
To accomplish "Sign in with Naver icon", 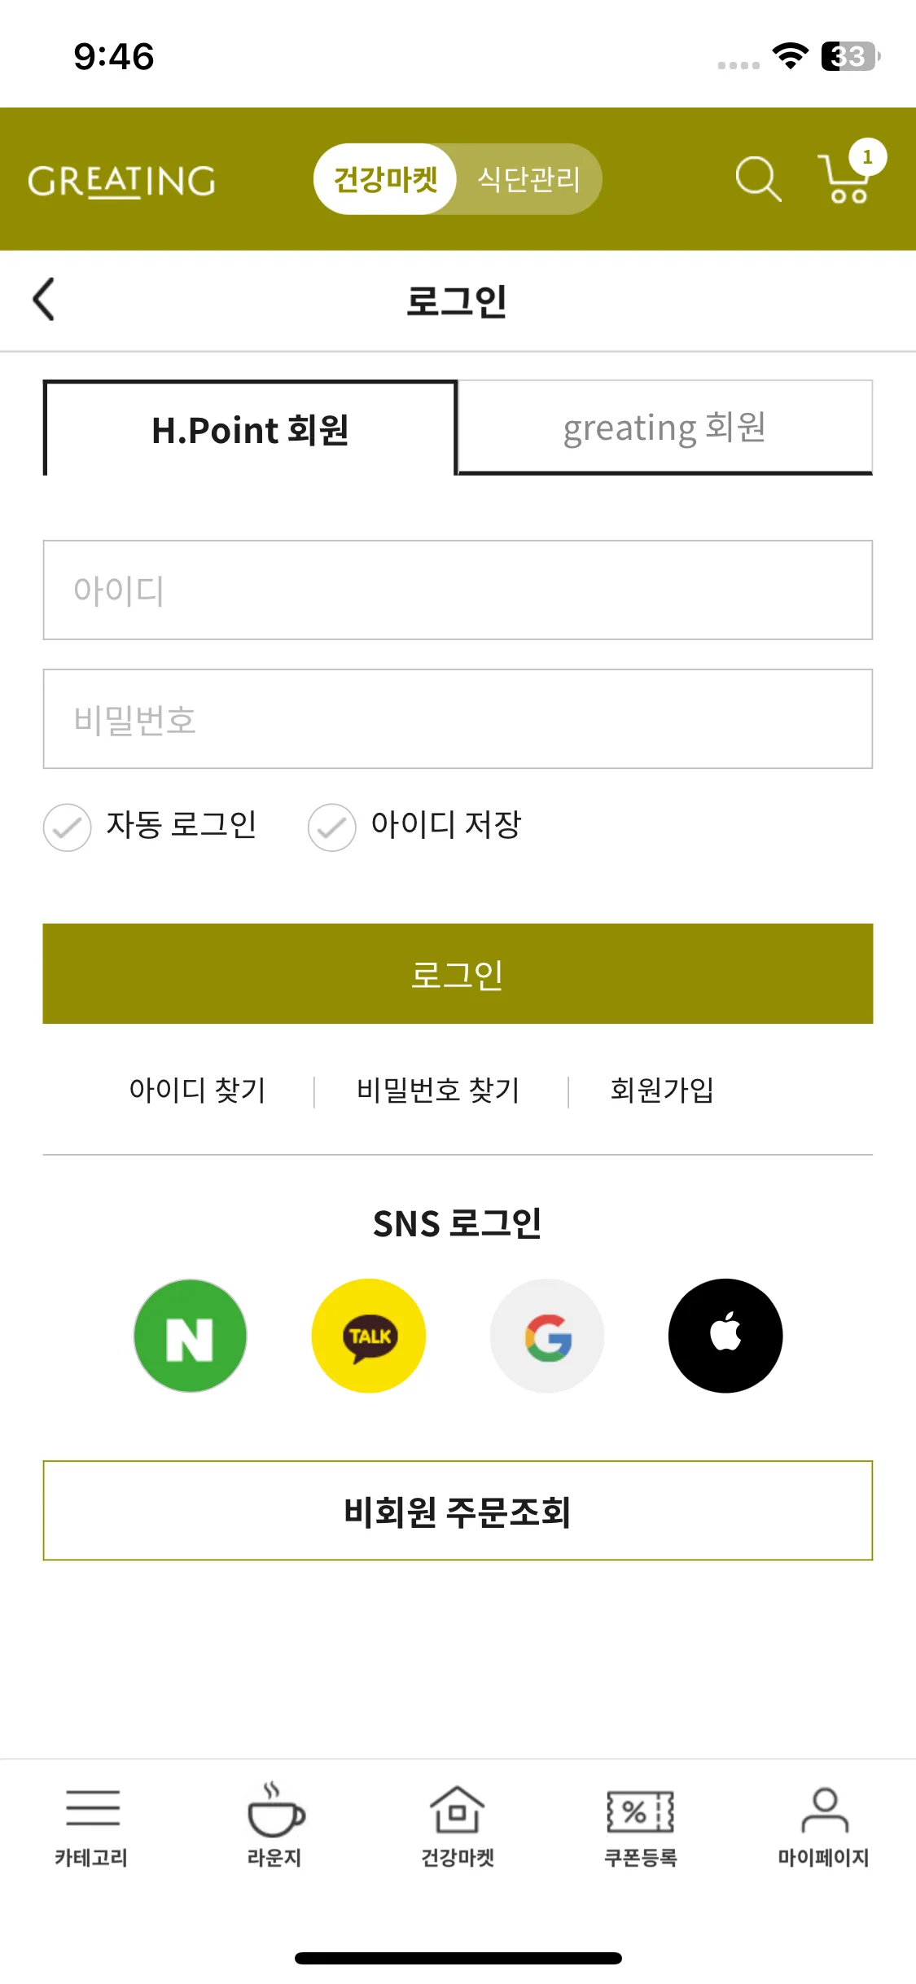I will [x=191, y=1336].
